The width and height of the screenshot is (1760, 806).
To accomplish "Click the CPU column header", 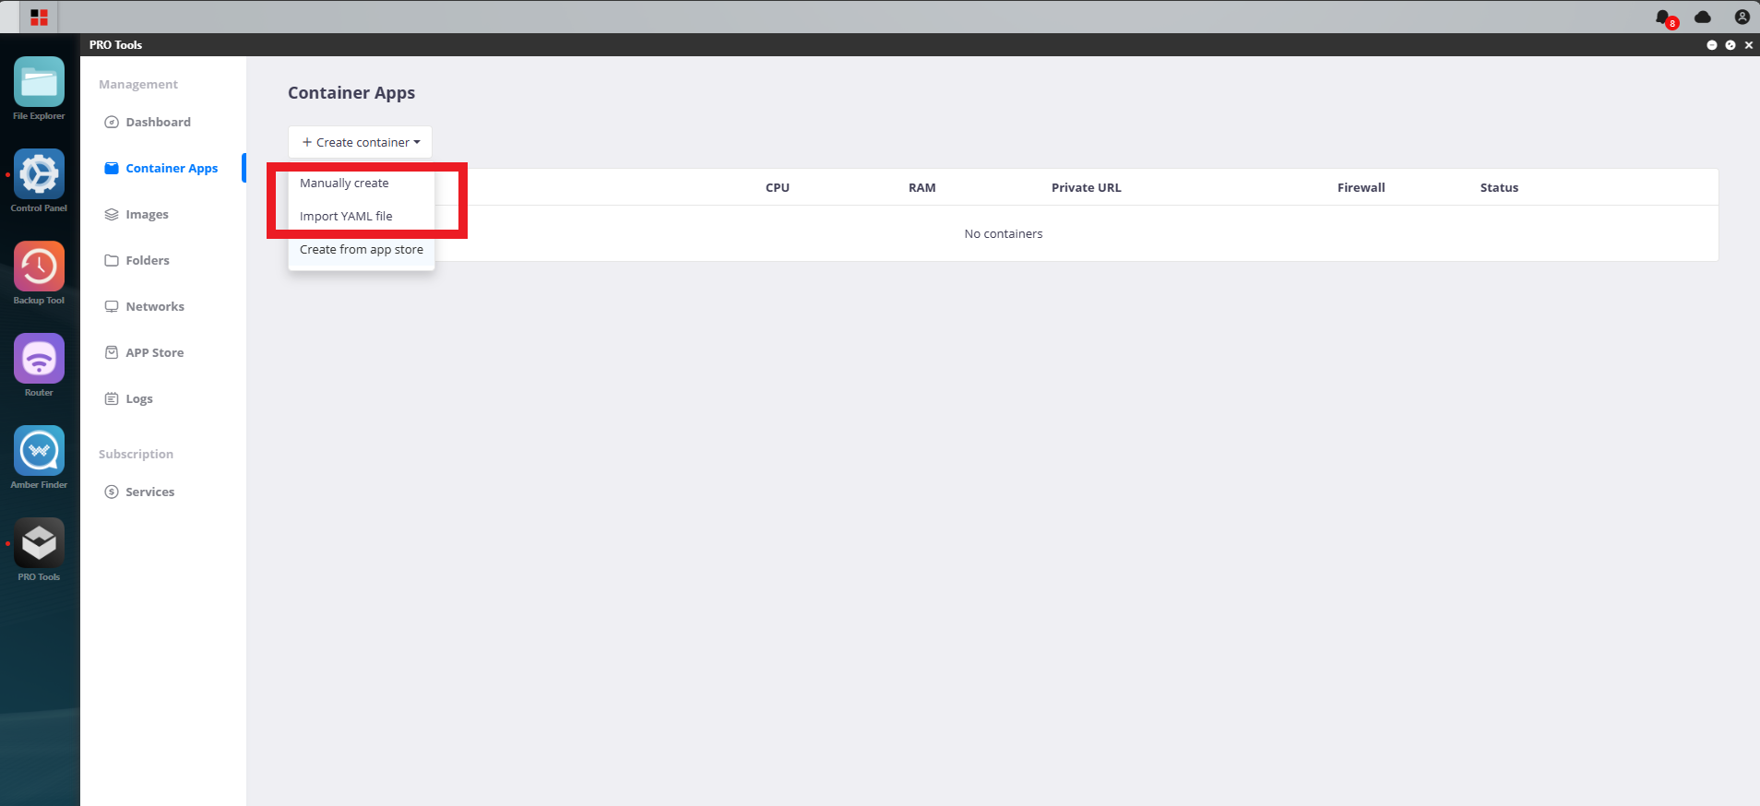I will 778,187.
